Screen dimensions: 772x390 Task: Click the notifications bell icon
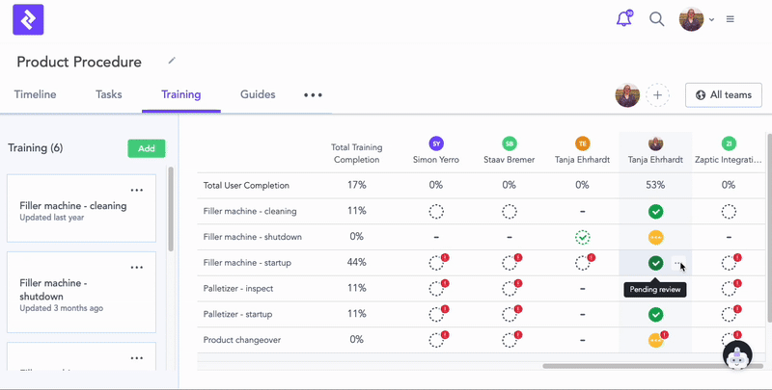[623, 19]
